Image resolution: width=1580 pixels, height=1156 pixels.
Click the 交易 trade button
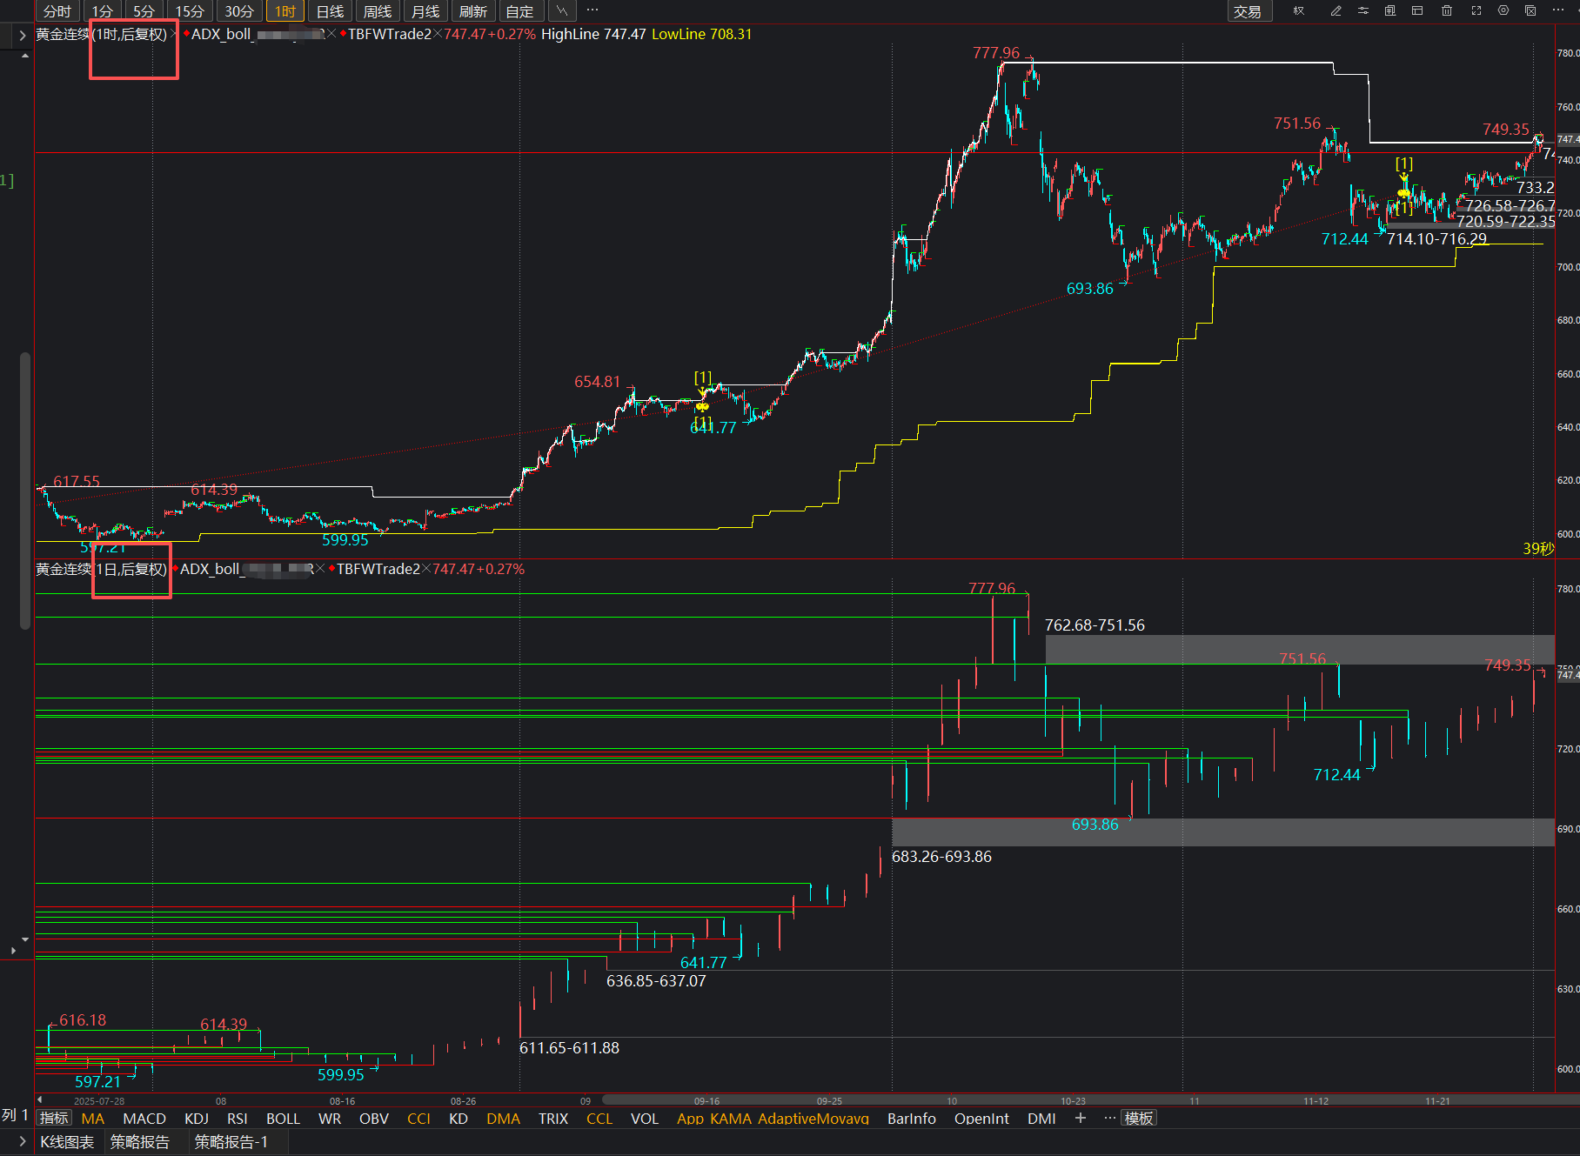point(1247,11)
